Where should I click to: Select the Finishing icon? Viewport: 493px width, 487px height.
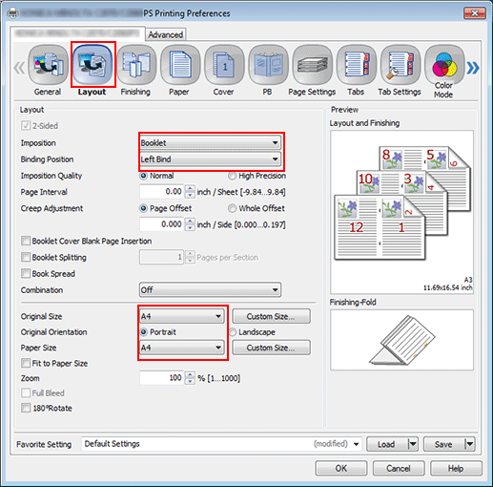(x=136, y=65)
